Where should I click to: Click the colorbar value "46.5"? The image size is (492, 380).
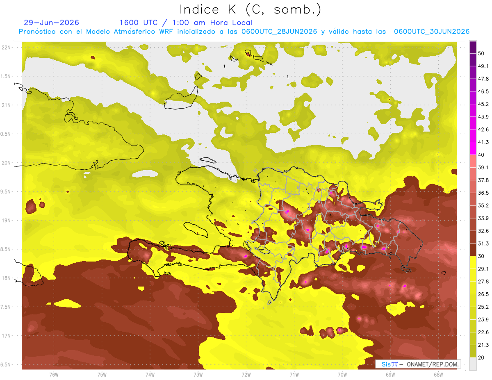point(483,91)
